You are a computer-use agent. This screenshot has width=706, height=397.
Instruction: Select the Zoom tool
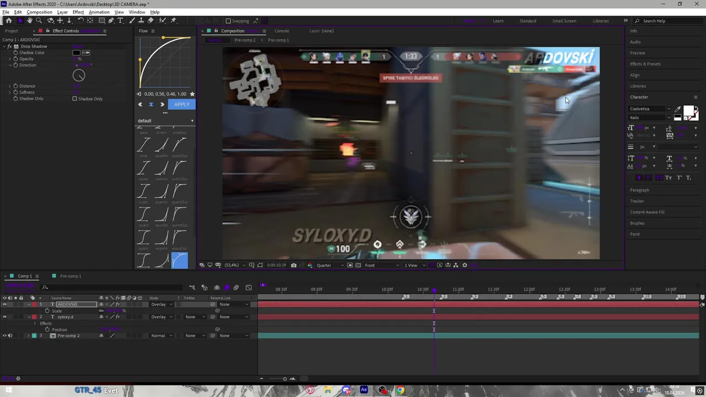[39, 20]
